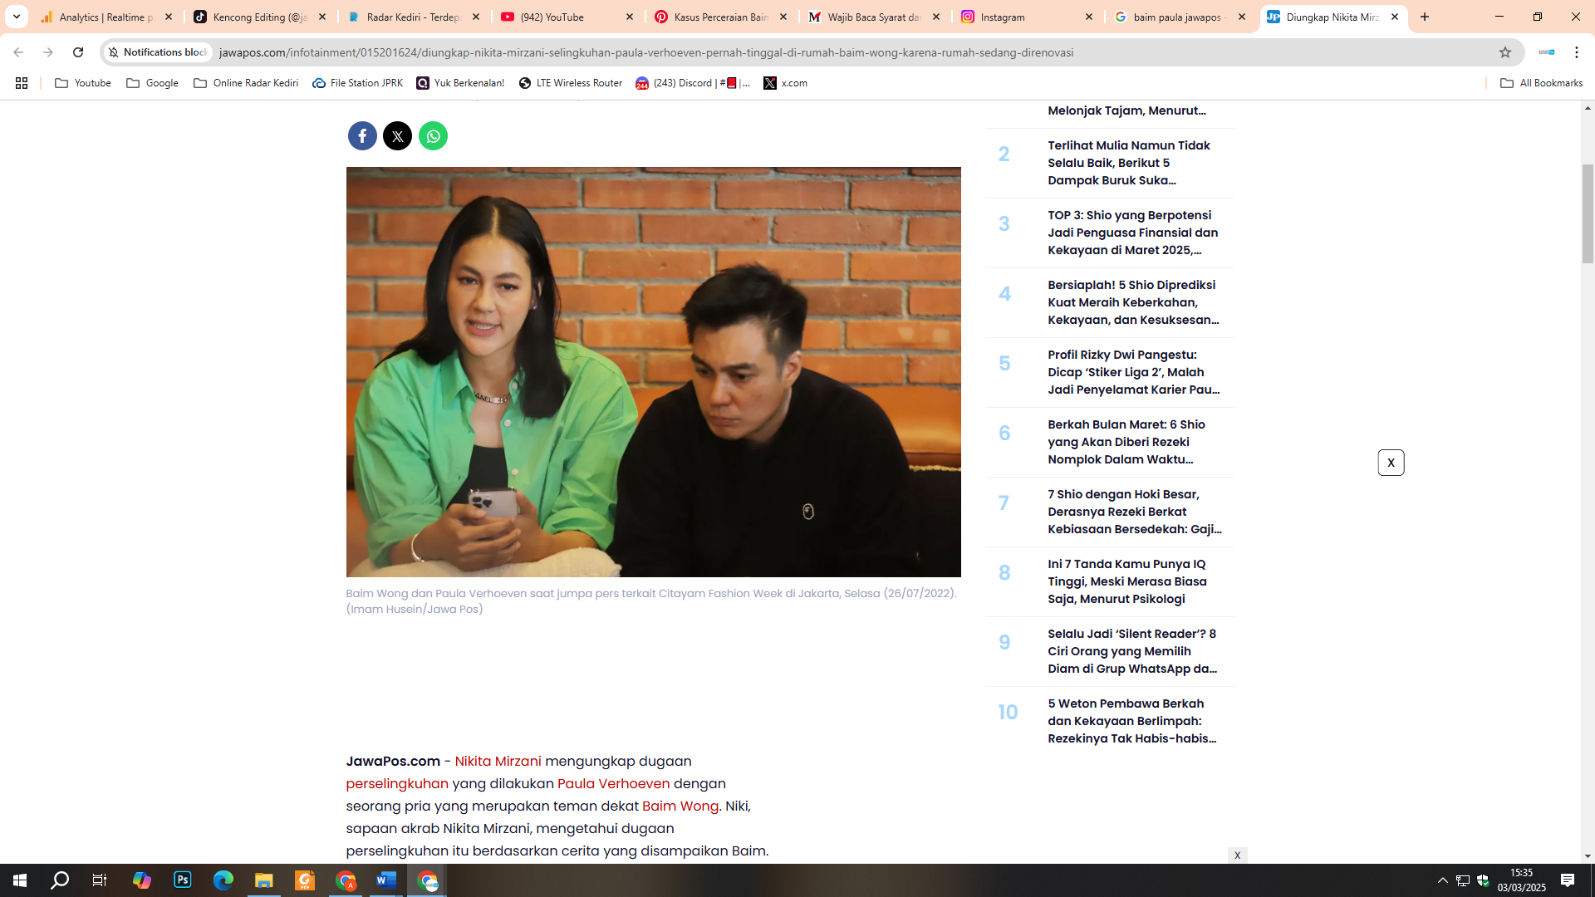The width and height of the screenshot is (1595, 897).
Task: Click Notifications blocked indicator in address bar
Action: click(159, 52)
